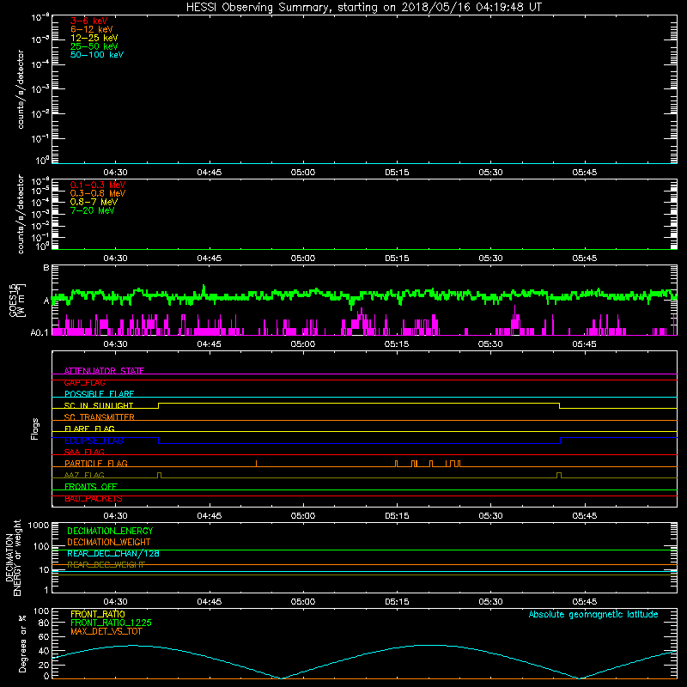Click the 04:30 time label under Flags panel
This screenshot has width=687, height=687.
(x=115, y=516)
